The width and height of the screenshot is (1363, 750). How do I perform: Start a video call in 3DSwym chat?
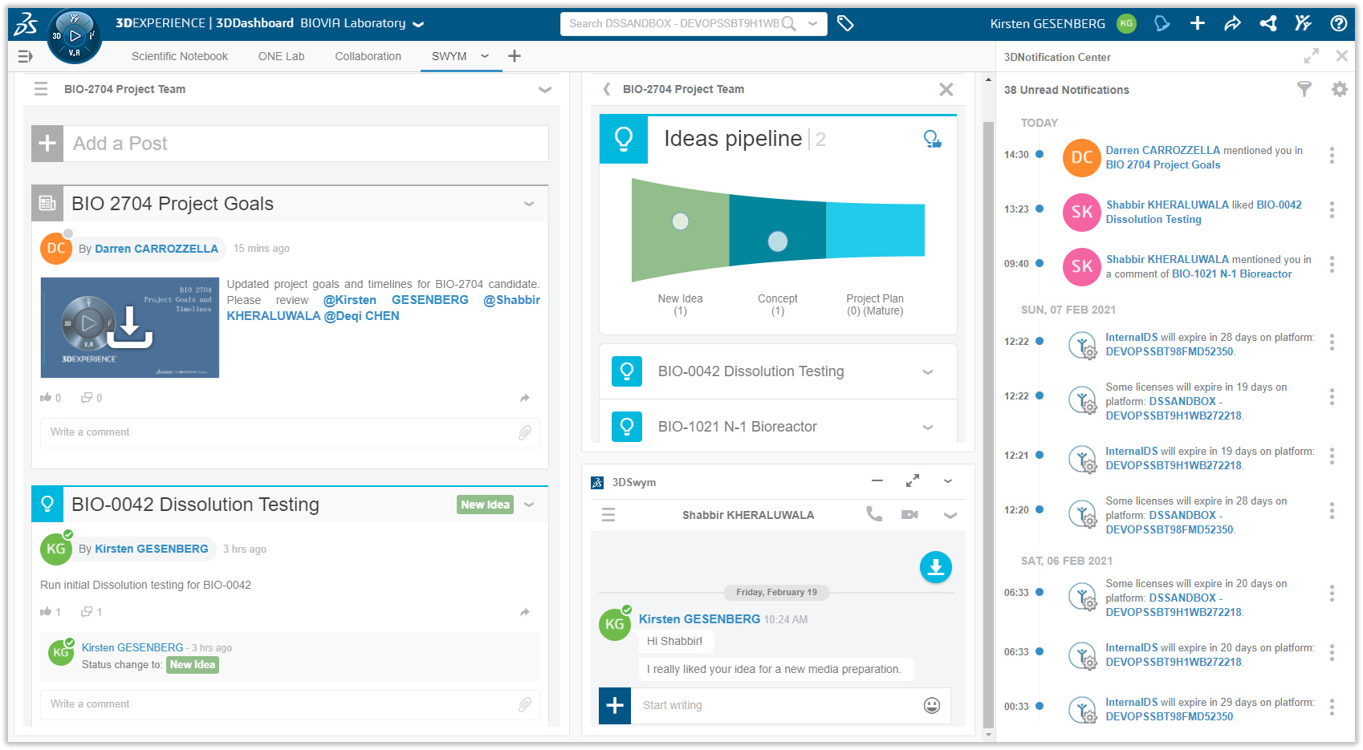[x=909, y=514]
